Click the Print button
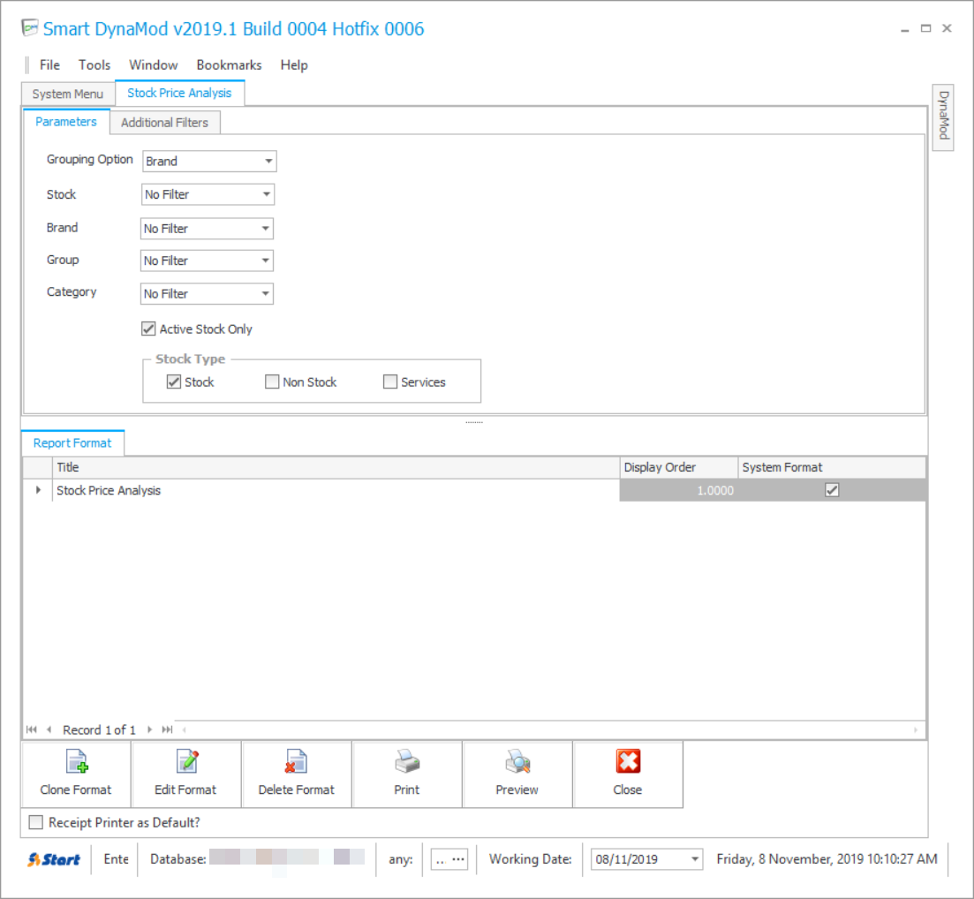974x899 pixels. [407, 774]
